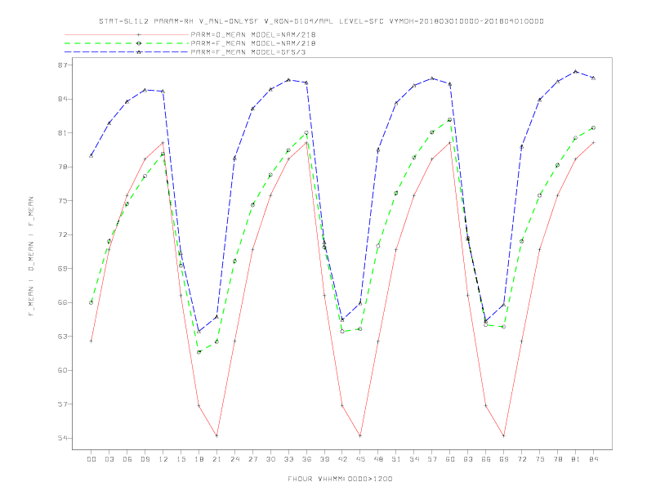The width and height of the screenshot is (647, 500).
Task: Click x-axis tick label 54
Action: [x=414, y=459]
